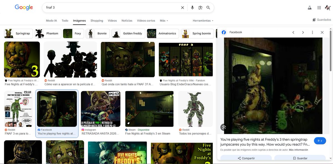This screenshot has width=333, height=164.
Task: Click the Ir button
Action: click(x=320, y=141)
